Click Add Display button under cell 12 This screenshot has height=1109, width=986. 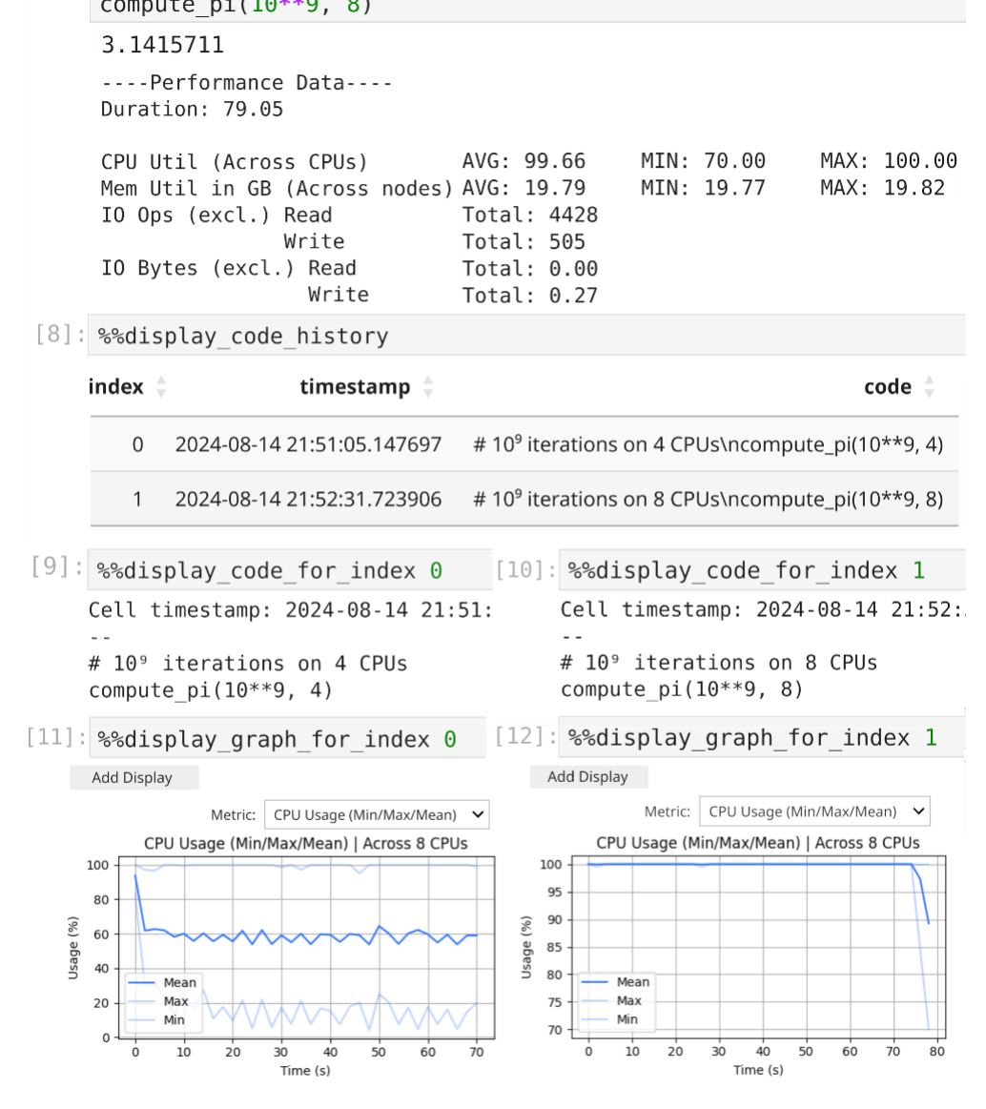pyautogui.click(x=588, y=776)
